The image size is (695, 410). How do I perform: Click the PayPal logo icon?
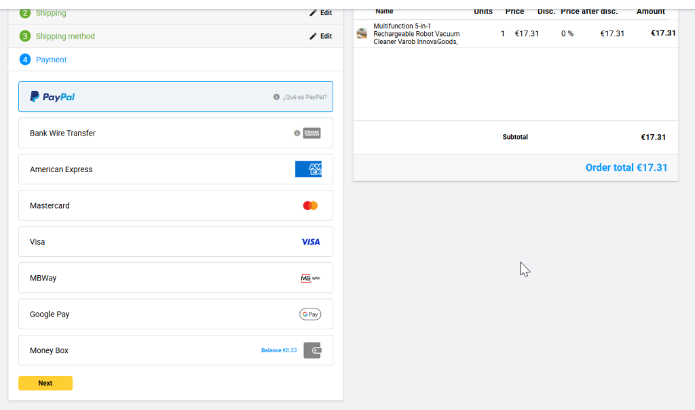52,97
